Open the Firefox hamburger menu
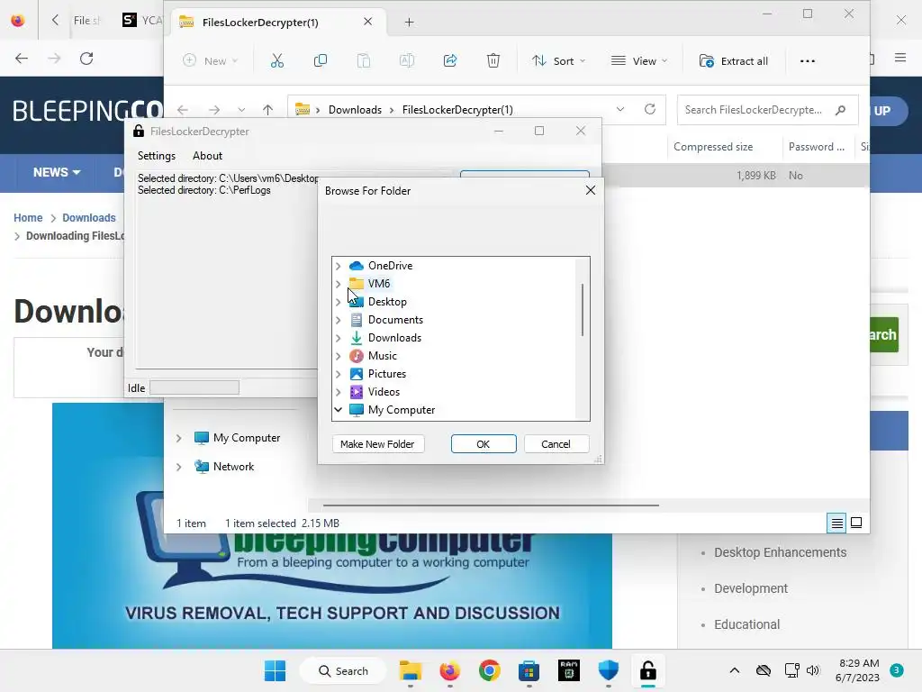 (x=900, y=58)
